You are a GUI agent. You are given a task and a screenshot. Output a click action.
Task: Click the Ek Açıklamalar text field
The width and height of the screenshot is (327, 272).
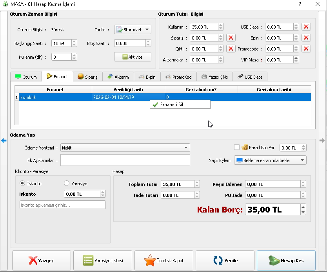125,160
